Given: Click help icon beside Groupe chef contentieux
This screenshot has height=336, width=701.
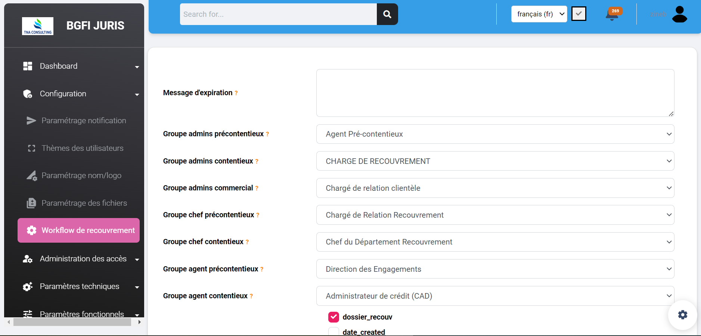Looking at the screenshot, I should [247, 242].
